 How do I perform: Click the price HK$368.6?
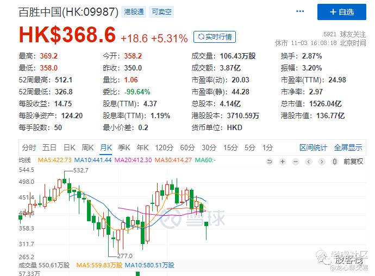67,35
